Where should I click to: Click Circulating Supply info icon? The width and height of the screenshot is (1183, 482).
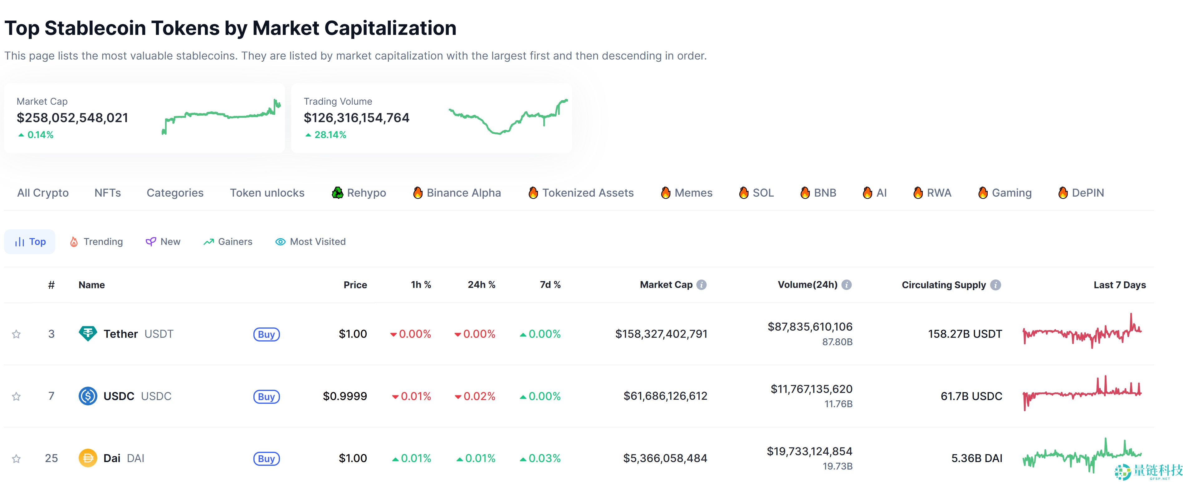coord(995,285)
